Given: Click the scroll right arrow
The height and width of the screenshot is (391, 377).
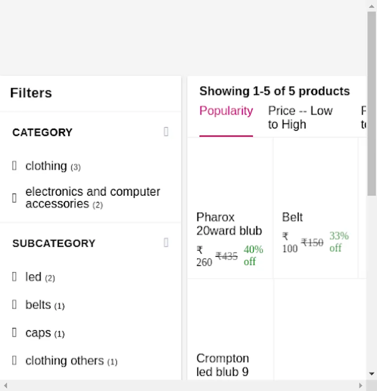Looking at the screenshot, I should click(x=360, y=385).
